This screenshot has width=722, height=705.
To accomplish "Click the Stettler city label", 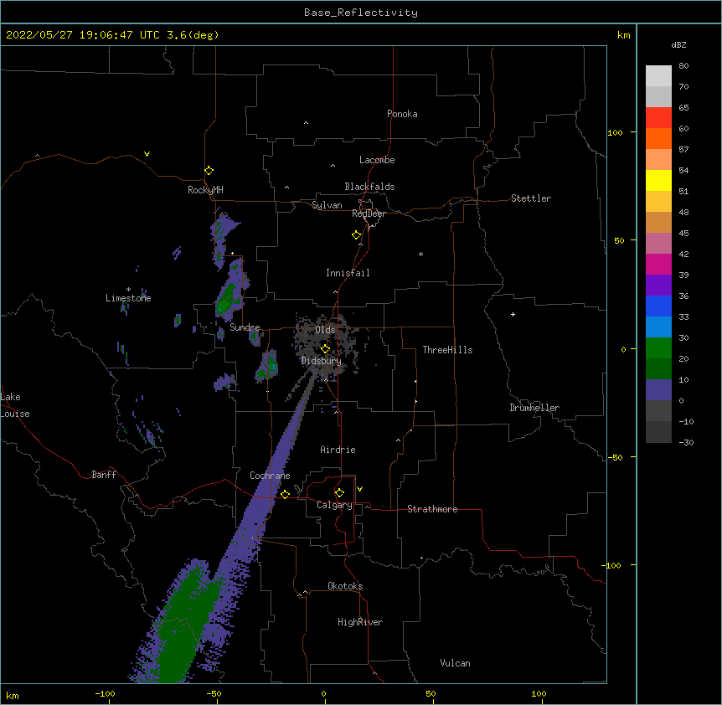I will [531, 198].
